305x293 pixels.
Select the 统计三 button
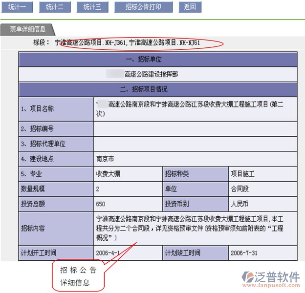coord(92,7)
